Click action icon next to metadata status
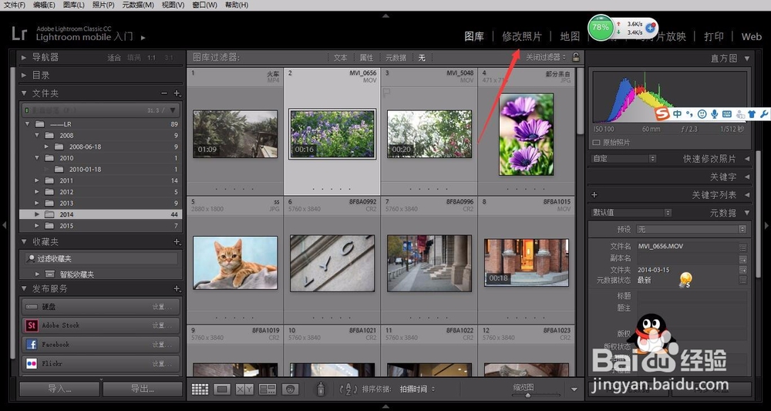The image size is (771, 411). point(743,280)
